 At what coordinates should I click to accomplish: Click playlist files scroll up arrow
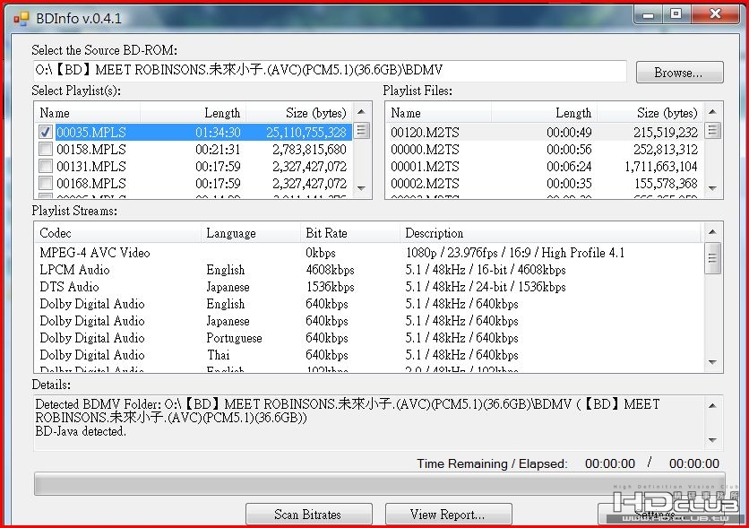click(712, 112)
